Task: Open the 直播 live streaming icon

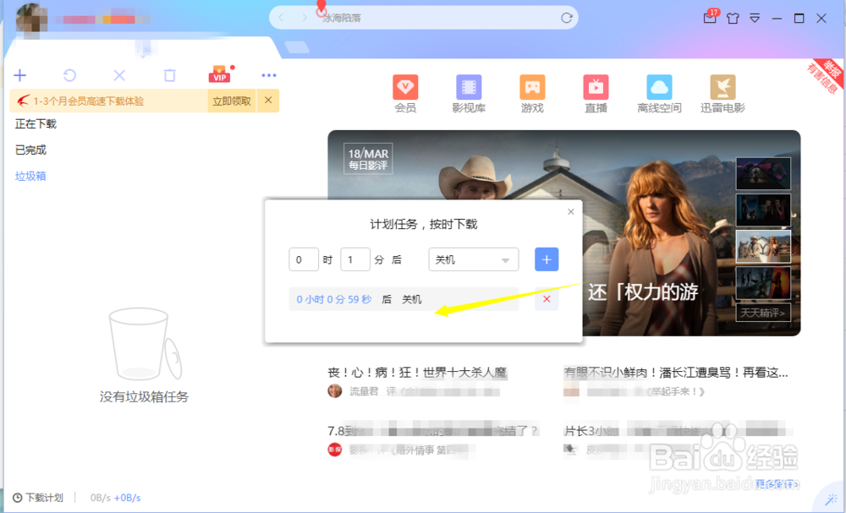Action: (596, 88)
